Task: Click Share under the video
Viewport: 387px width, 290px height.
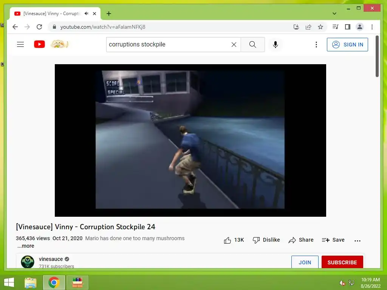Action: coord(301,240)
